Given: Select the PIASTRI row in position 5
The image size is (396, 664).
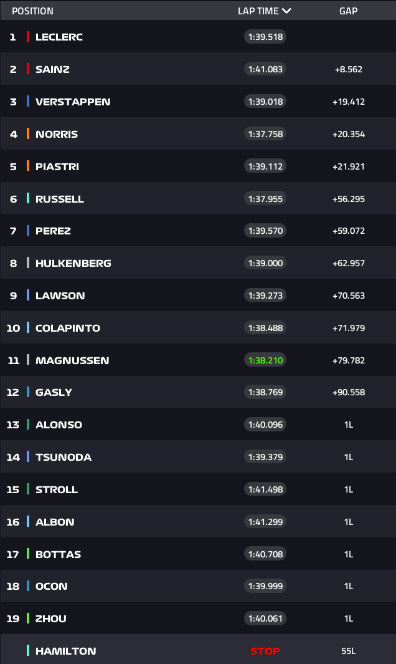Looking at the screenshot, I should coord(198,166).
